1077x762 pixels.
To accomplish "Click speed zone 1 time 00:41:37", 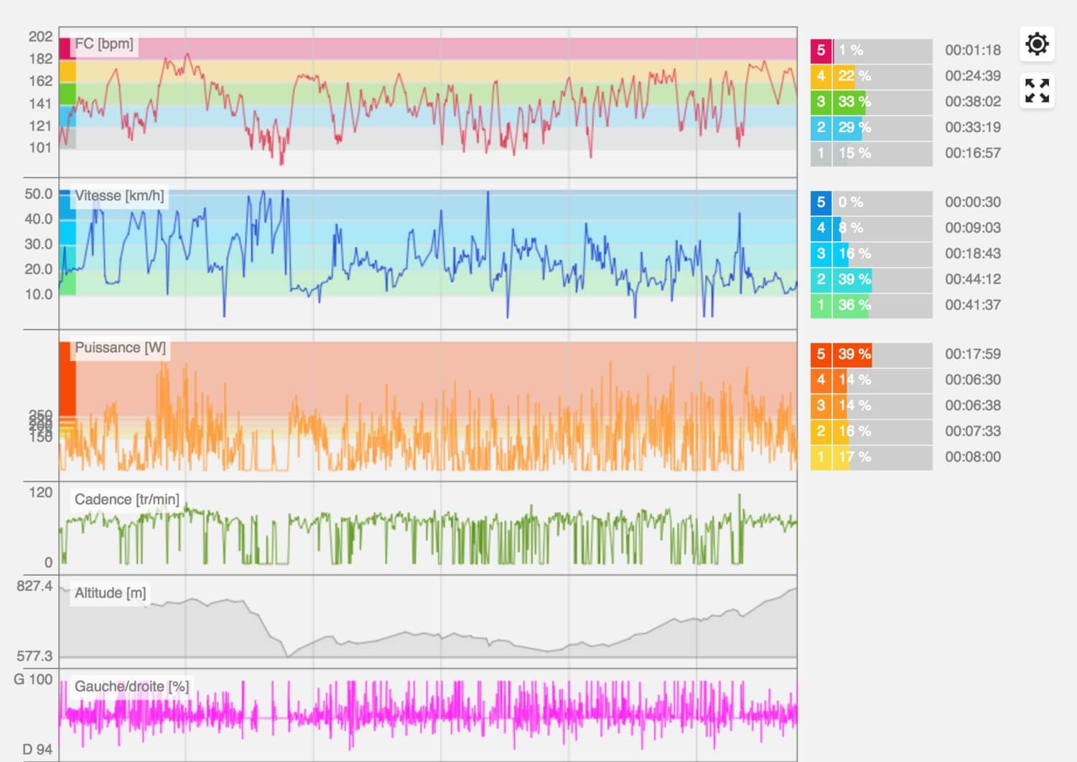I will 973,305.
